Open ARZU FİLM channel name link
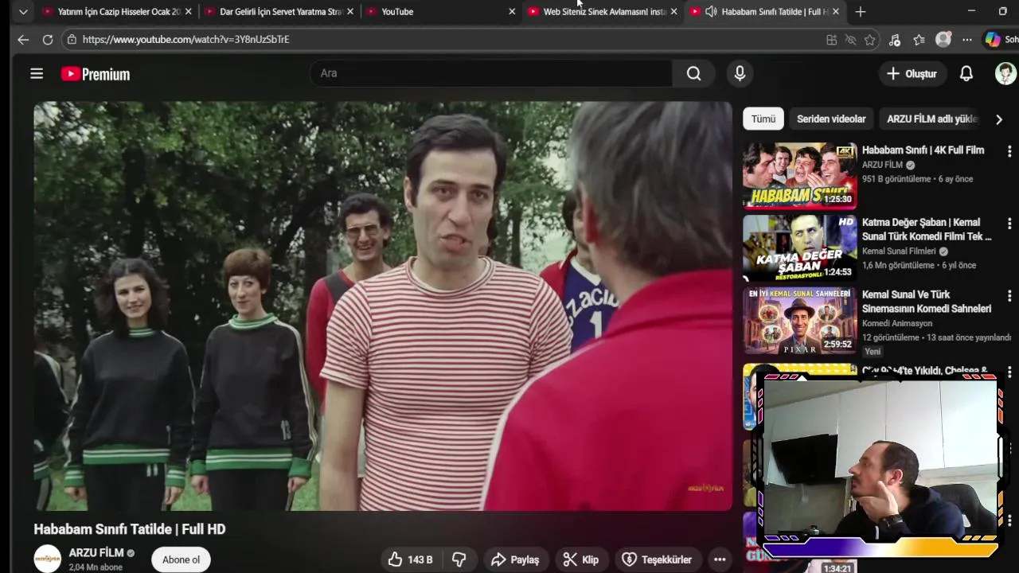The width and height of the screenshot is (1019, 573). pos(96,552)
